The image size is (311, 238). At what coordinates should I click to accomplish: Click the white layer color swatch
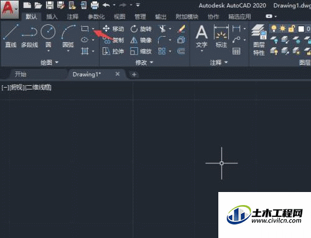tap(301, 29)
